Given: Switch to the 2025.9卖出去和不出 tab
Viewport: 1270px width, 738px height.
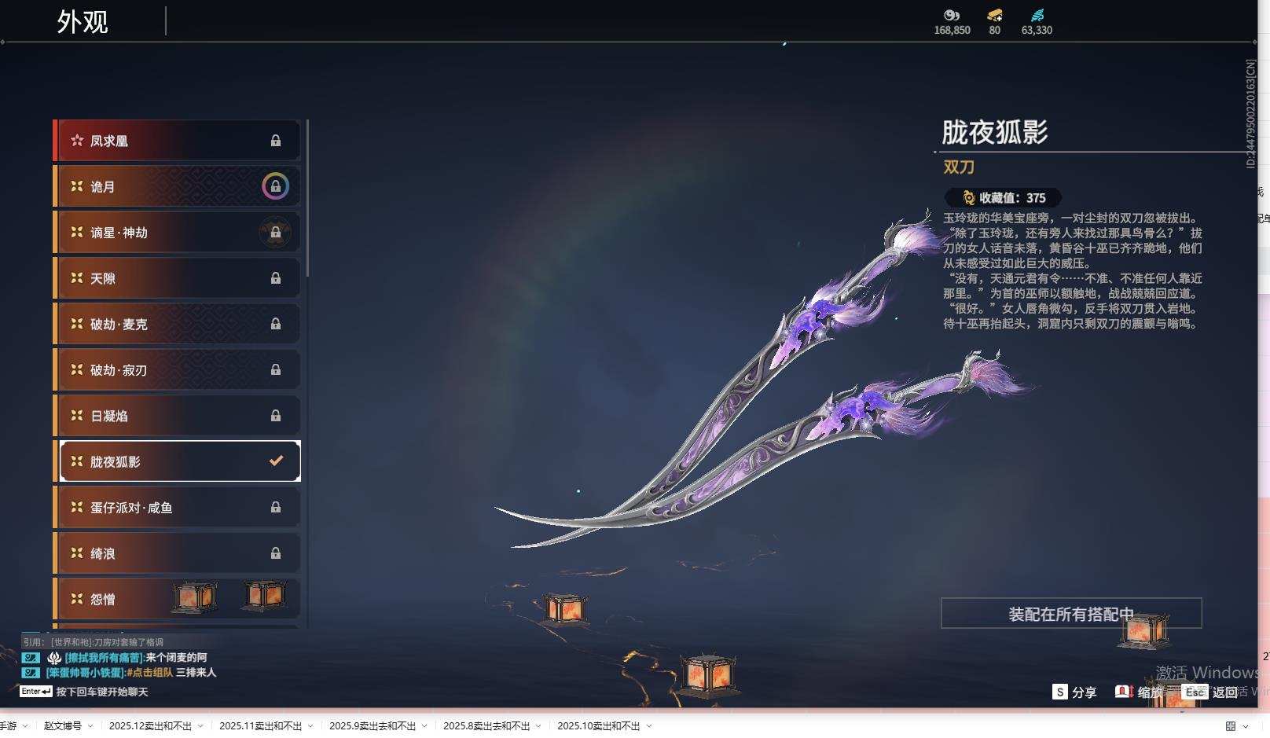Looking at the screenshot, I should (371, 726).
